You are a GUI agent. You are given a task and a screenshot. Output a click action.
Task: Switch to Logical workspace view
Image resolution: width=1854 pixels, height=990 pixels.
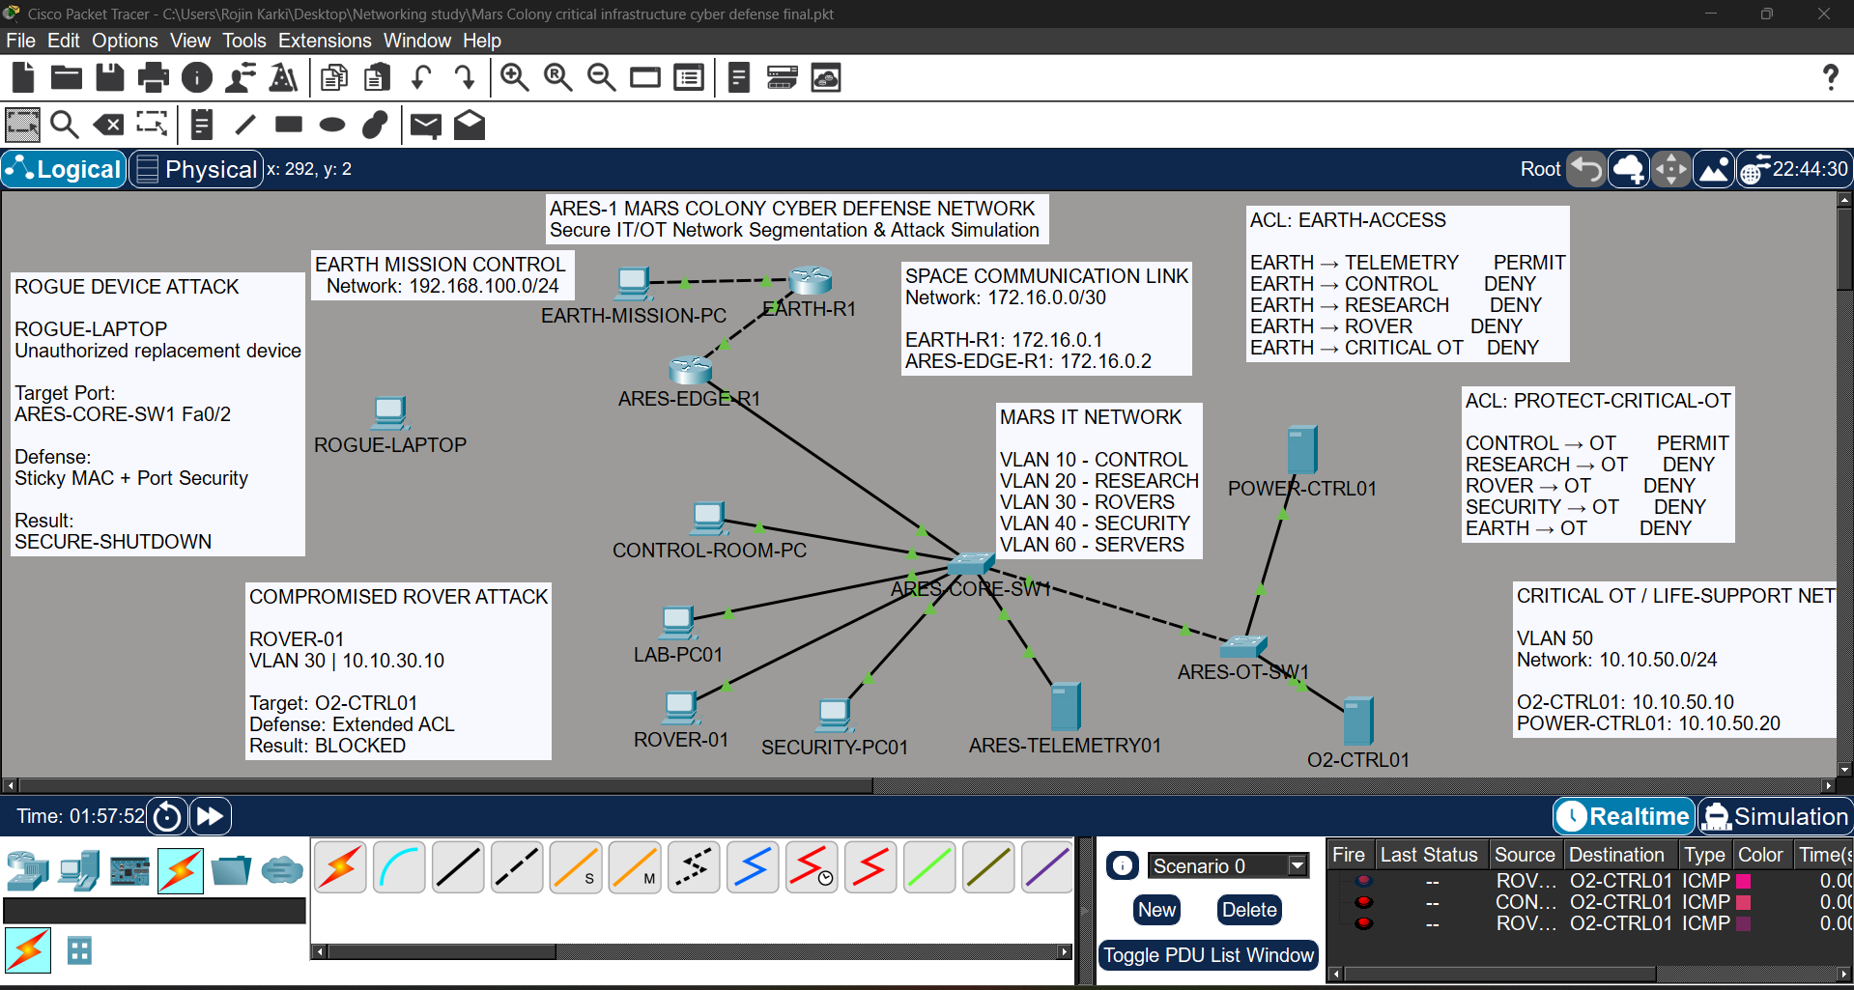tap(64, 169)
